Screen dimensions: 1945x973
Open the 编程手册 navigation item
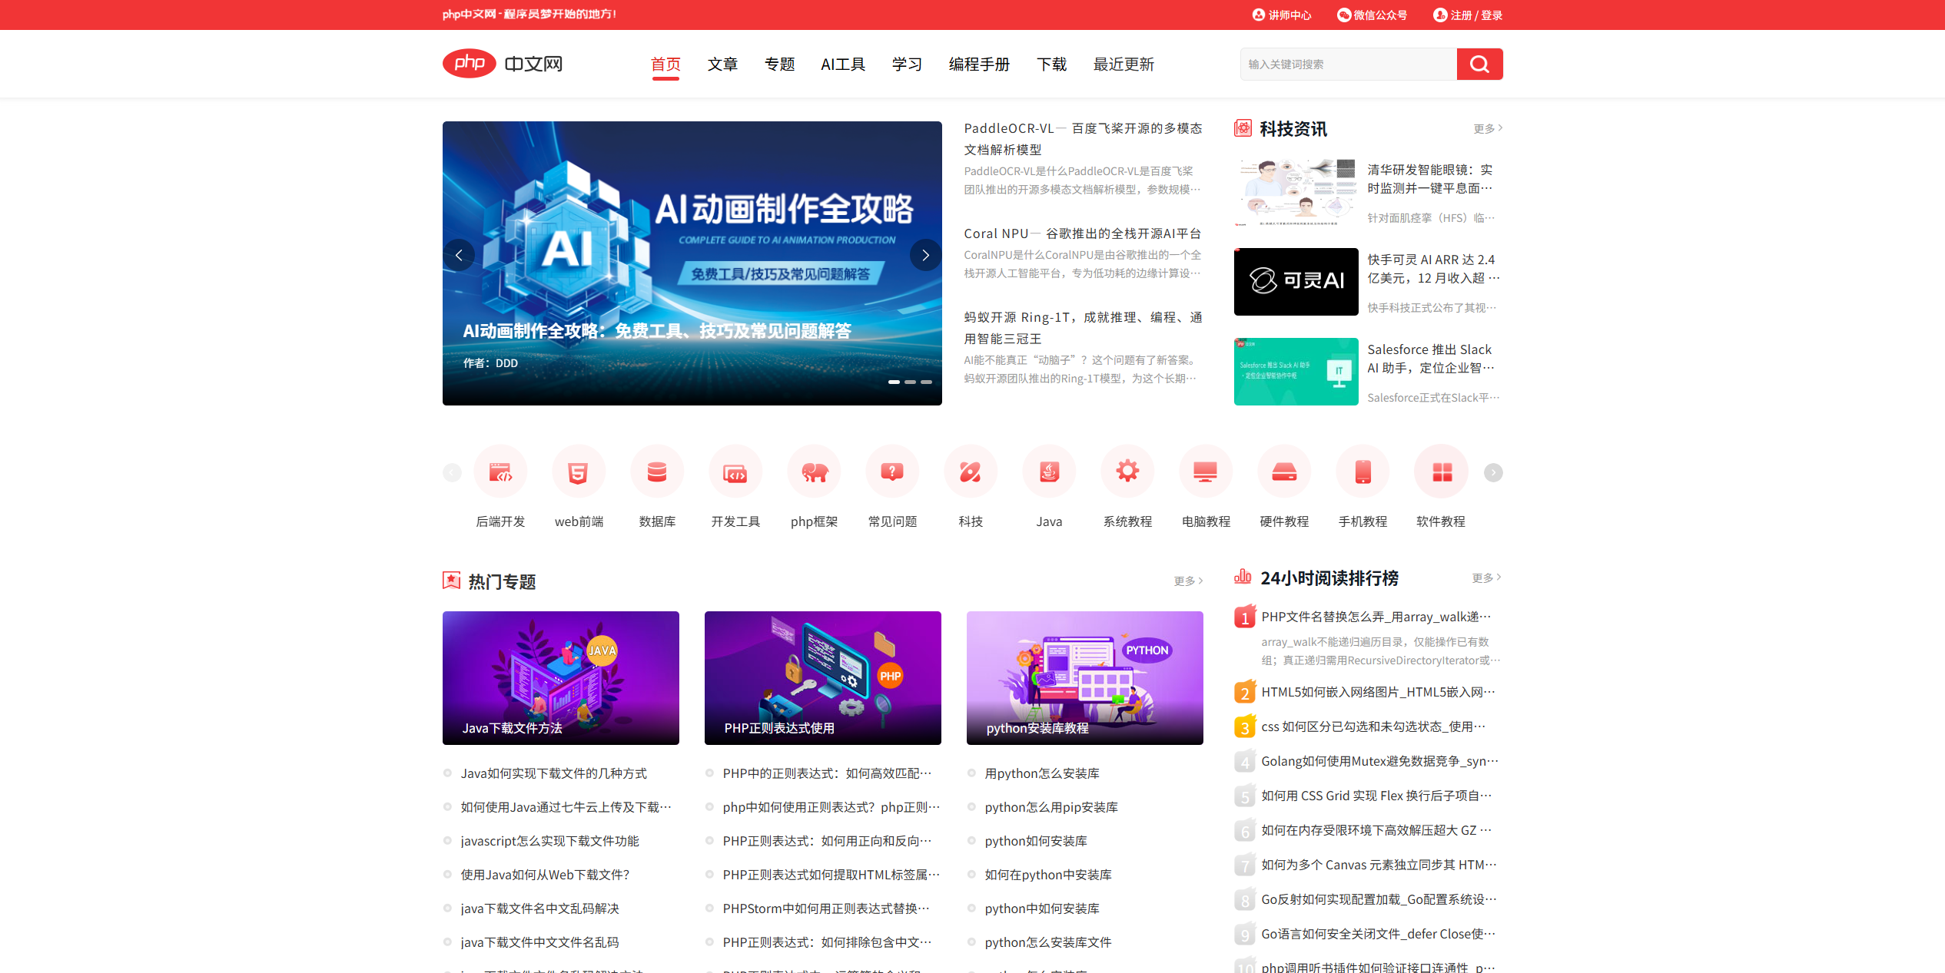pos(979,65)
